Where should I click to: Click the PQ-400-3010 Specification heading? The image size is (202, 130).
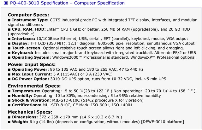click(67, 3)
